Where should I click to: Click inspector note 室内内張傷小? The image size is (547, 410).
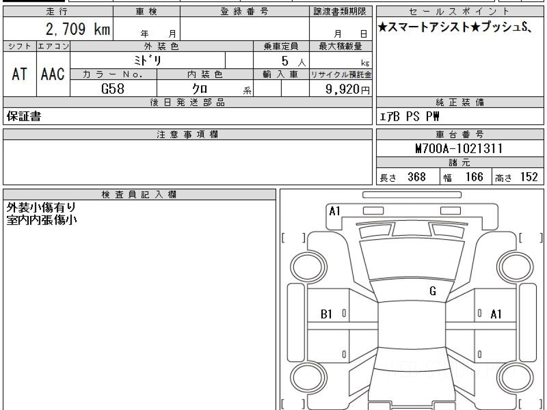(x=41, y=220)
